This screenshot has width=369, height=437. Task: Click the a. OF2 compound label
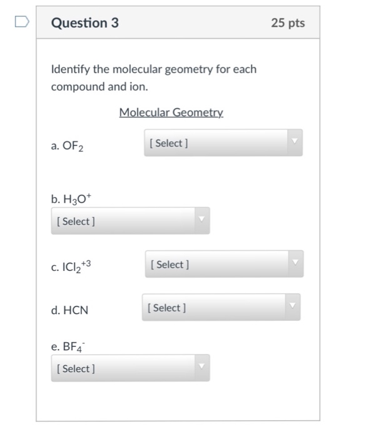click(x=67, y=146)
